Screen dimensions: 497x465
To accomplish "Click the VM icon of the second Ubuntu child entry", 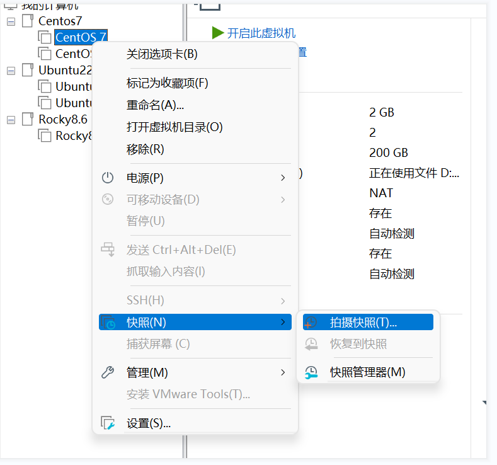I will point(45,103).
